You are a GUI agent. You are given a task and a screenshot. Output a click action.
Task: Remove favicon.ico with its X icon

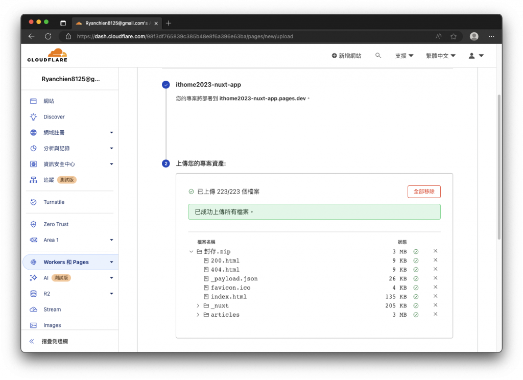click(435, 287)
